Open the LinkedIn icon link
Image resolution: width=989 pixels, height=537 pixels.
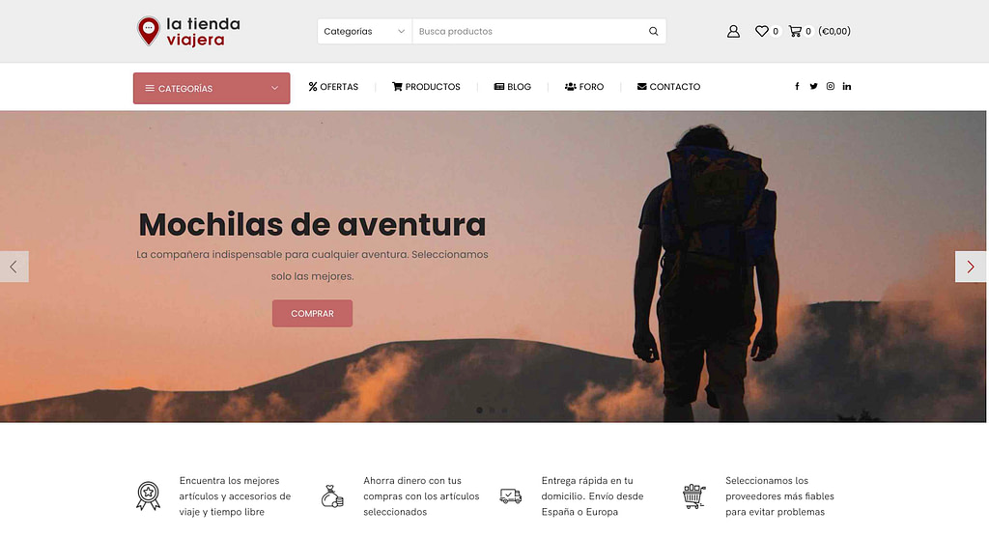[x=846, y=87]
